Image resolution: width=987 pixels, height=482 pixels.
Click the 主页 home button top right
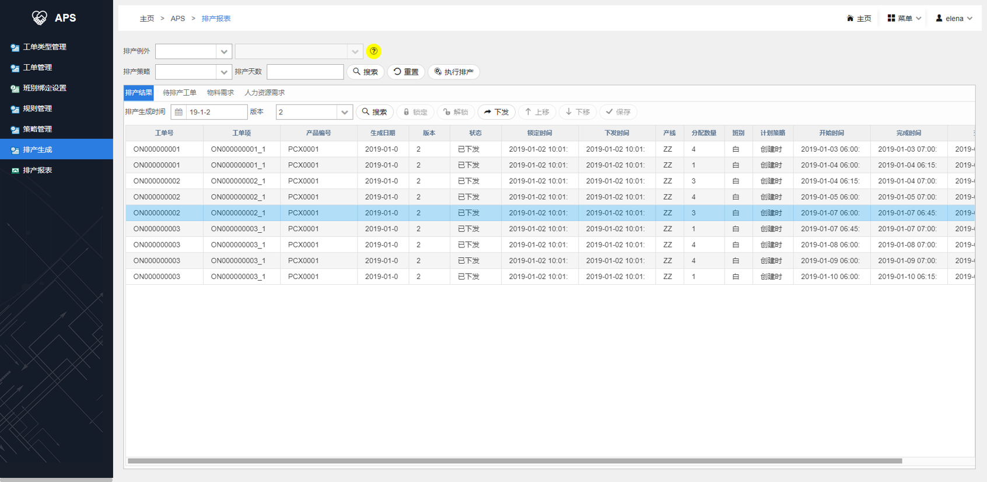click(859, 19)
